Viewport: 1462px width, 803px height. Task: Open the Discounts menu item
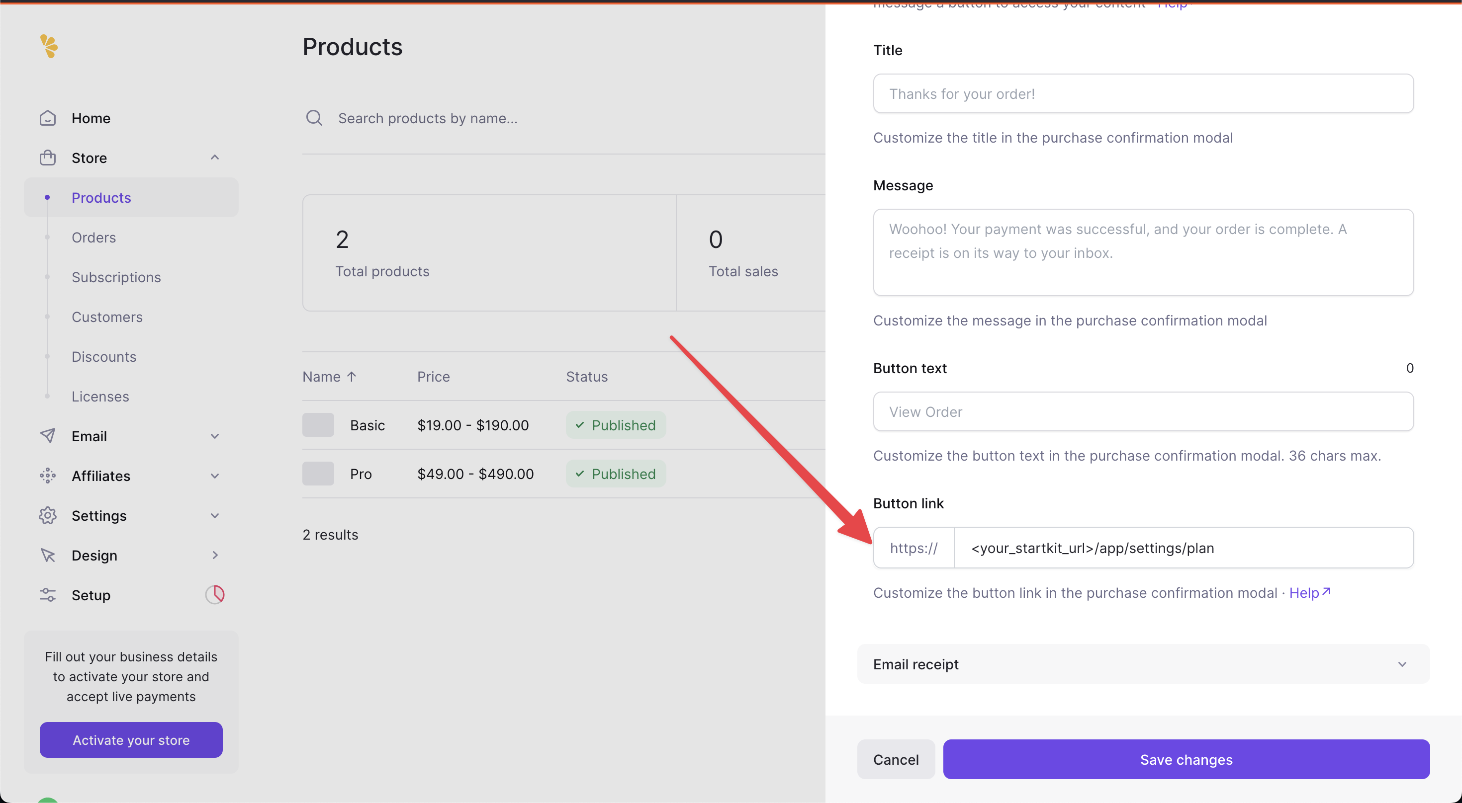pyautogui.click(x=104, y=356)
